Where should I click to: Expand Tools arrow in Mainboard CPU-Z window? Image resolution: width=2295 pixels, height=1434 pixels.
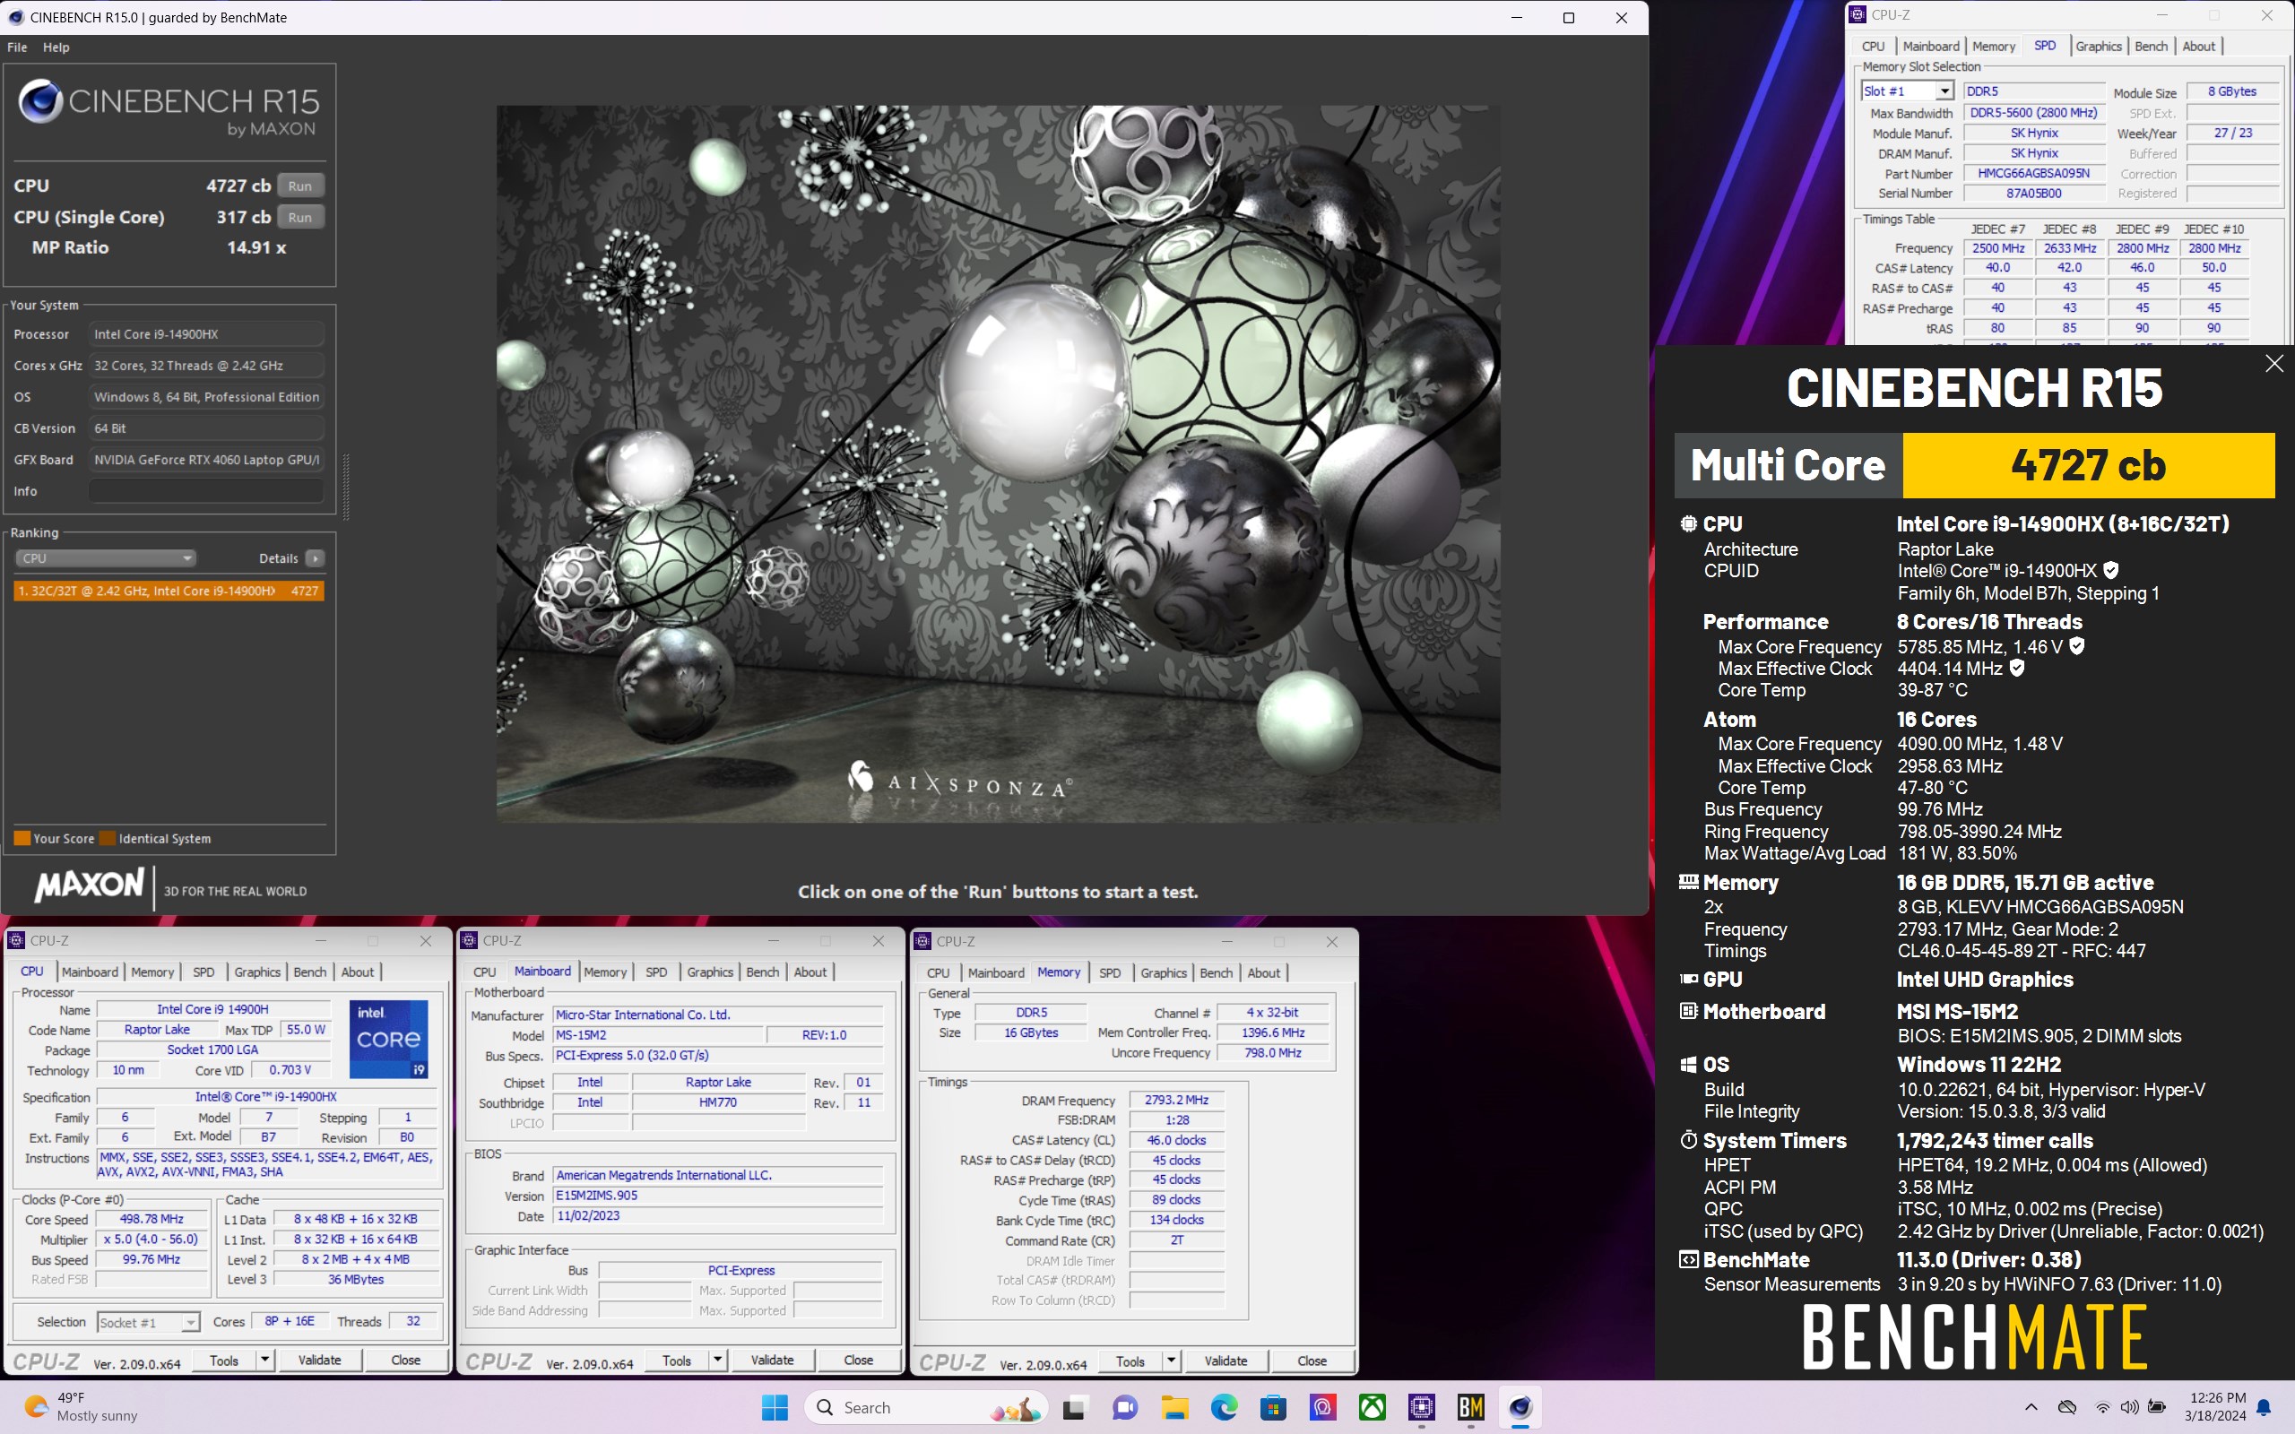pos(718,1361)
